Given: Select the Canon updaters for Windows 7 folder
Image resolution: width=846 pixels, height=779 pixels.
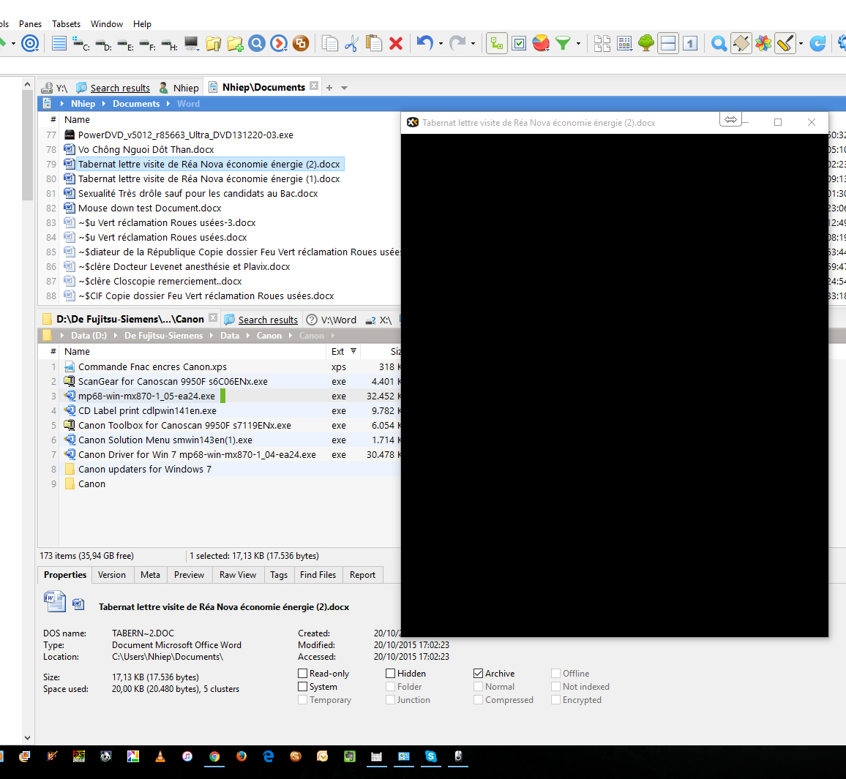Looking at the screenshot, I should (x=144, y=470).
